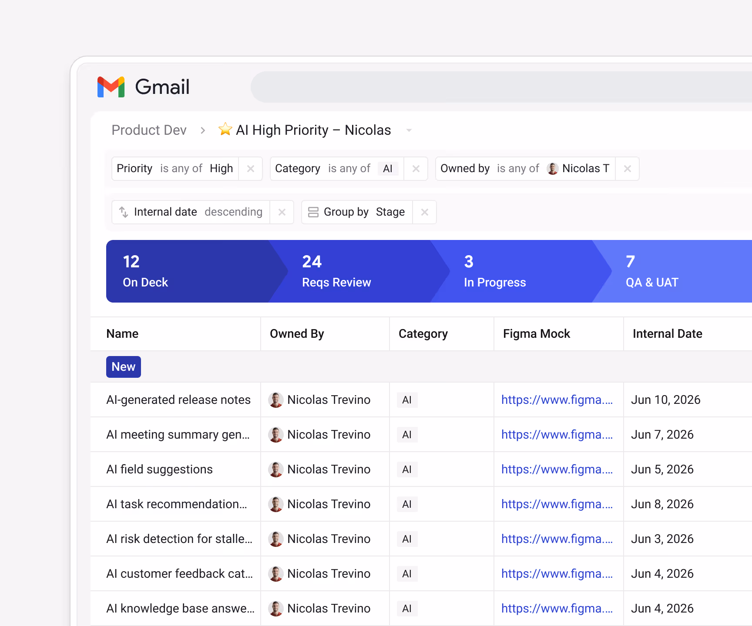752x626 pixels.
Task: Edit the Category is any of AI filter
Action: (x=337, y=169)
